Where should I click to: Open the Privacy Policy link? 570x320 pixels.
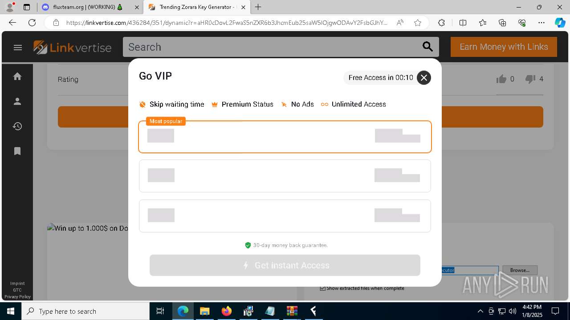pyautogui.click(x=18, y=296)
